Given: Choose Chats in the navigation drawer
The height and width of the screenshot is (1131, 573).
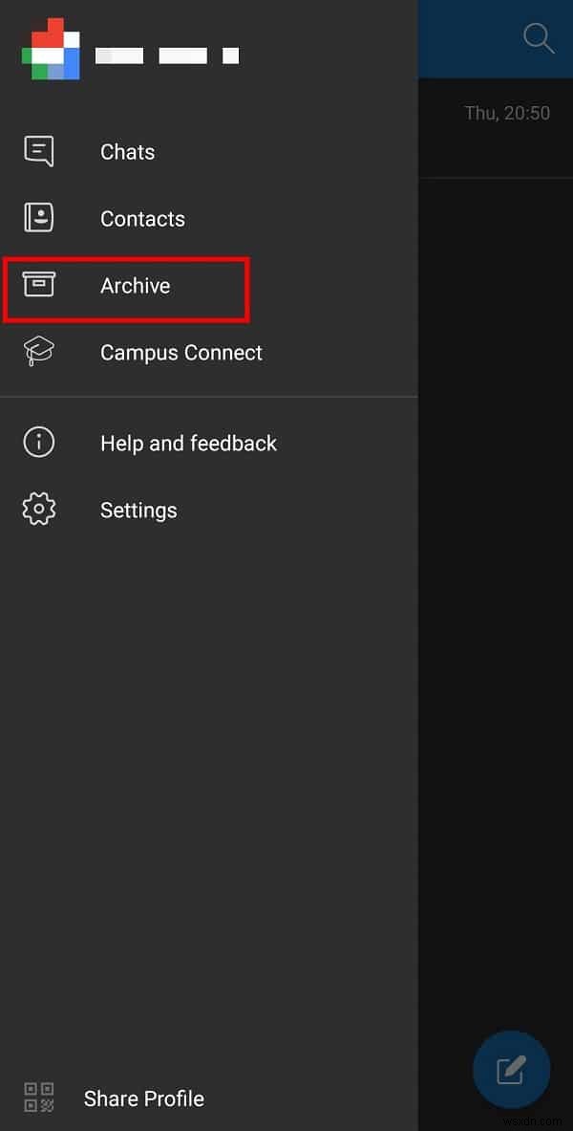Looking at the screenshot, I should [x=127, y=151].
